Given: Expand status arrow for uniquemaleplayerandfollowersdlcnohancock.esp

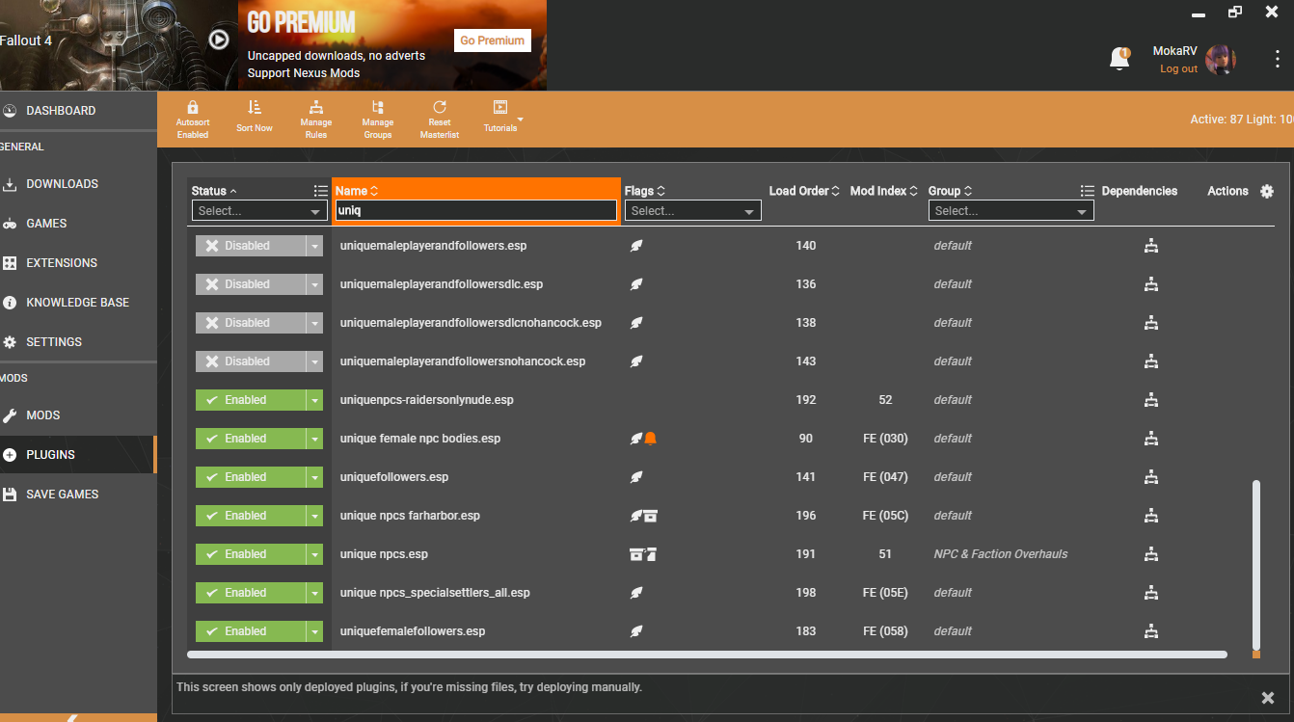Looking at the screenshot, I should click(314, 323).
